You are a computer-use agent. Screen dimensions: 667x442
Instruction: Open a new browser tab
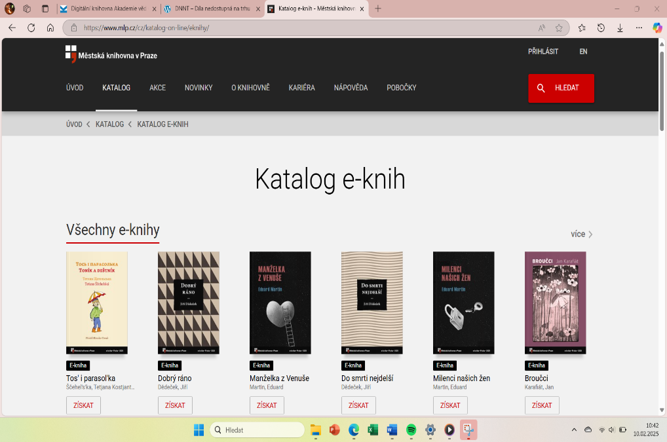[x=378, y=9]
